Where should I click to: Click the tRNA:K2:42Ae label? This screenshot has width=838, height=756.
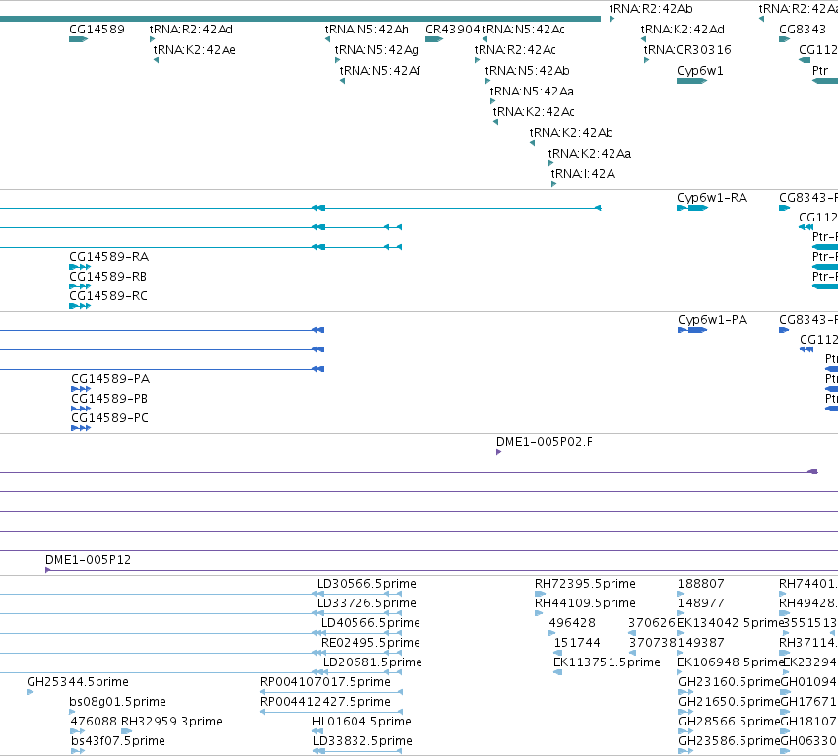pyautogui.click(x=195, y=50)
